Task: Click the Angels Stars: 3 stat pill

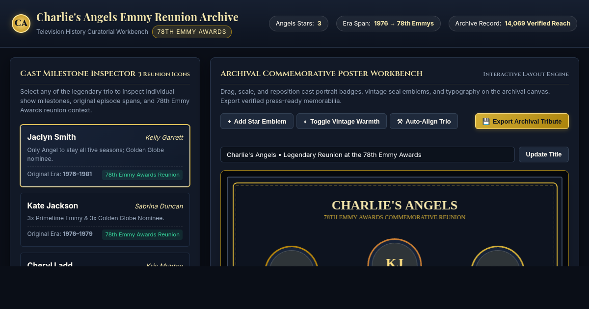Action: pos(298,24)
